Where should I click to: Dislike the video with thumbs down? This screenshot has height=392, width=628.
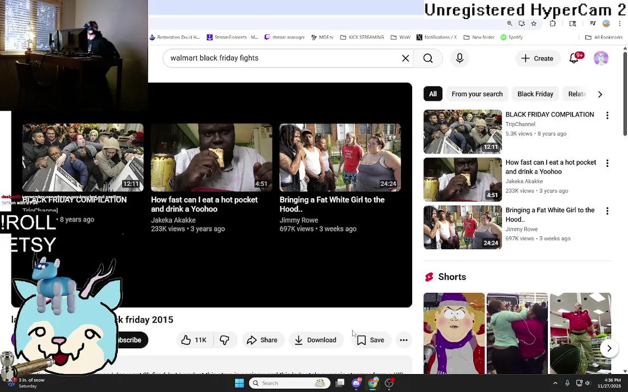pyautogui.click(x=225, y=340)
